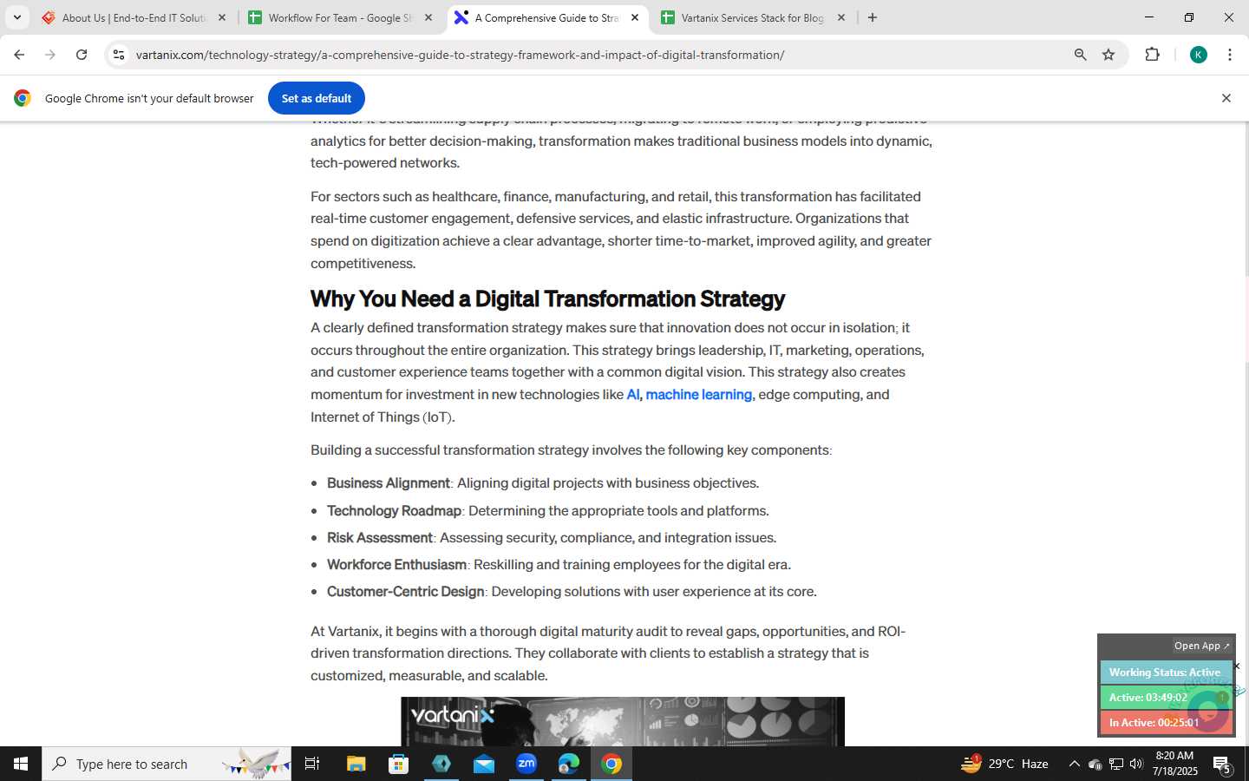Open weather widget showing 29°C Haze
The width and height of the screenshot is (1249, 781).
point(1005,764)
